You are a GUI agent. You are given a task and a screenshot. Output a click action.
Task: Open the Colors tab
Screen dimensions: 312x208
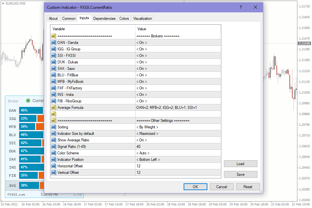(124, 19)
